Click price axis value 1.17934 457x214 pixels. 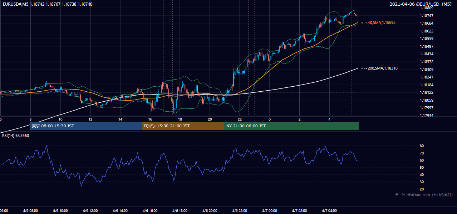coord(426,116)
